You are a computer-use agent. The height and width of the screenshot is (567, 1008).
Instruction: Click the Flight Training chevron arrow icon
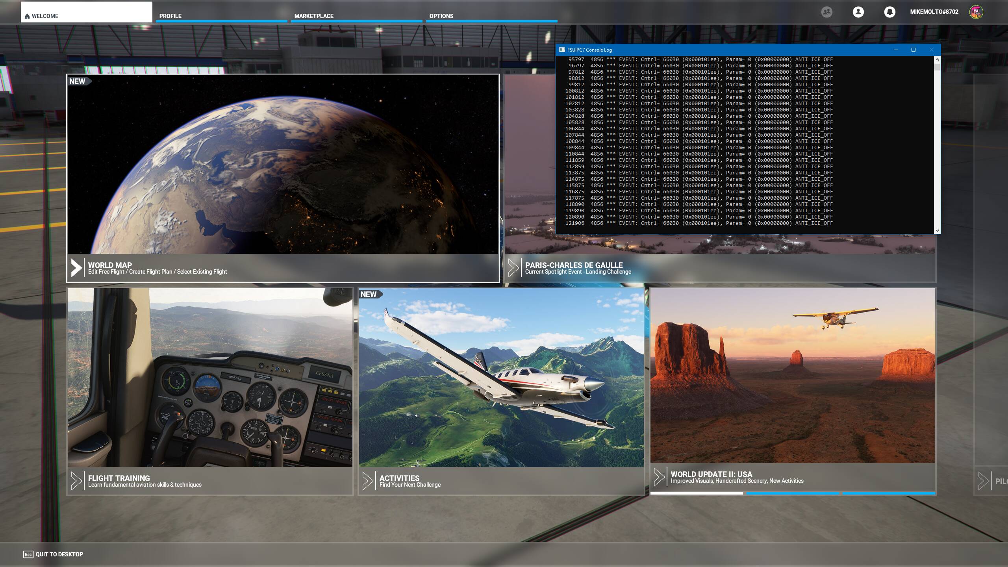(76, 481)
